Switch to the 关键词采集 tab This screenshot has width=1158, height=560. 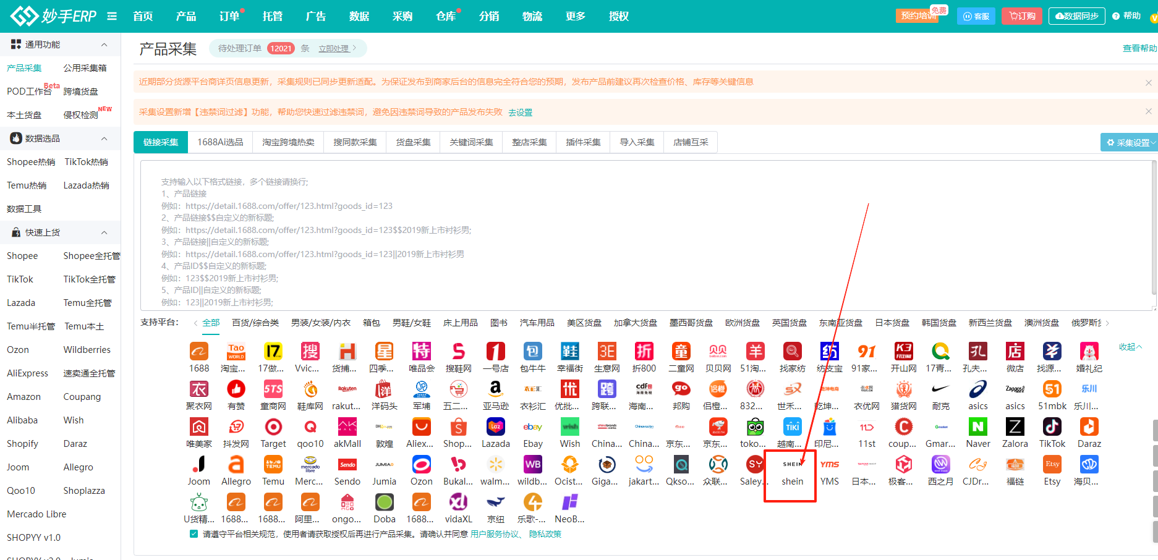(471, 142)
